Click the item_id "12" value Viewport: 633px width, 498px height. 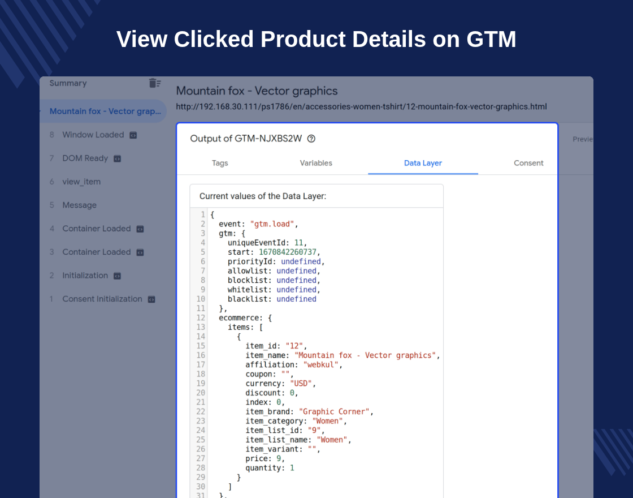click(294, 346)
